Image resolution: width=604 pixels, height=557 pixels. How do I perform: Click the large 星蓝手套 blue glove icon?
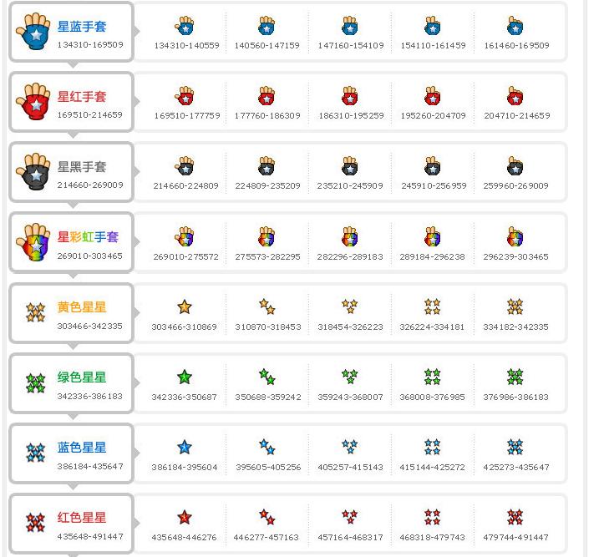pyautogui.click(x=33, y=31)
